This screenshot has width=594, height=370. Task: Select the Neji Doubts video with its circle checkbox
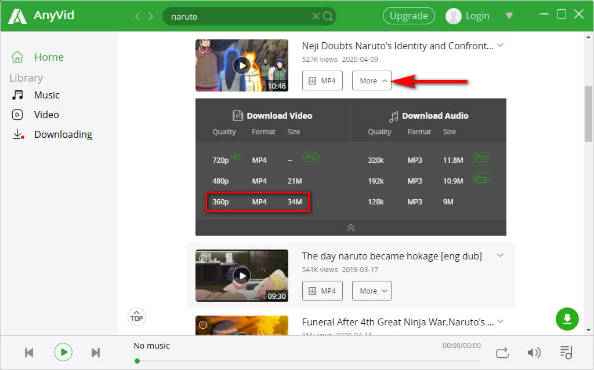tap(203, 49)
